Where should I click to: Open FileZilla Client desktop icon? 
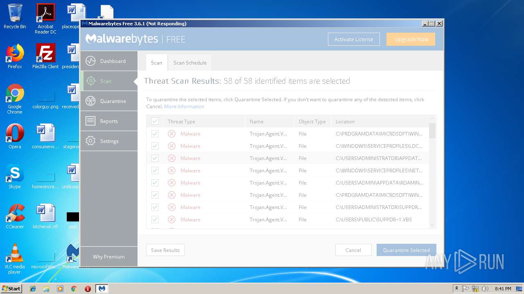tap(45, 56)
